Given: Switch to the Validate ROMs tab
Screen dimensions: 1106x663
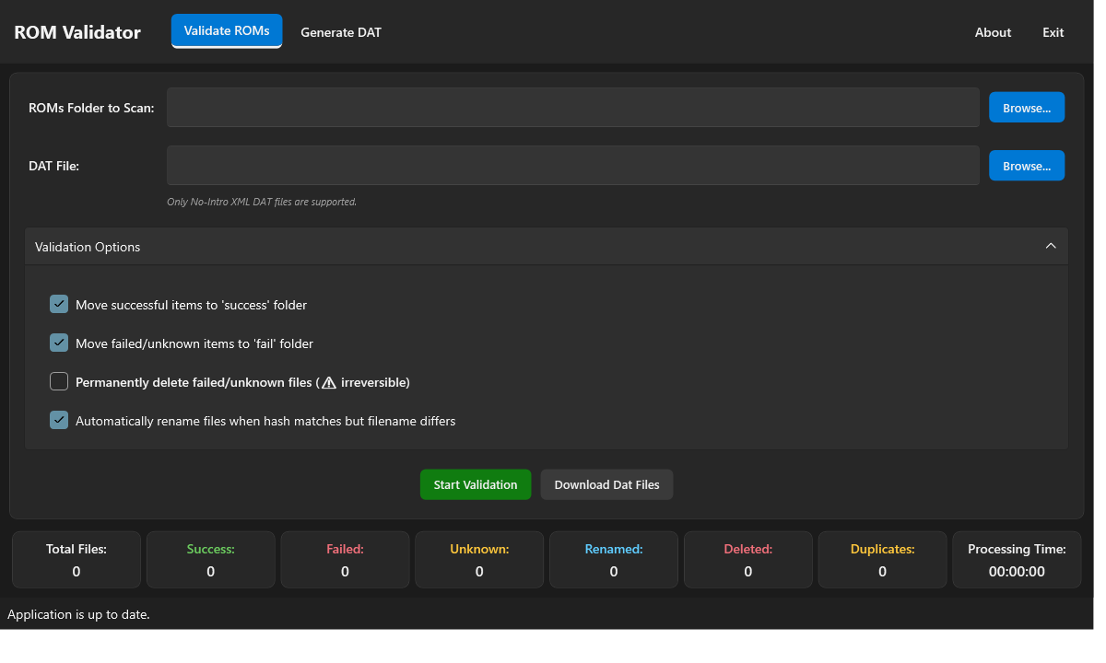Looking at the screenshot, I should (x=227, y=31).
